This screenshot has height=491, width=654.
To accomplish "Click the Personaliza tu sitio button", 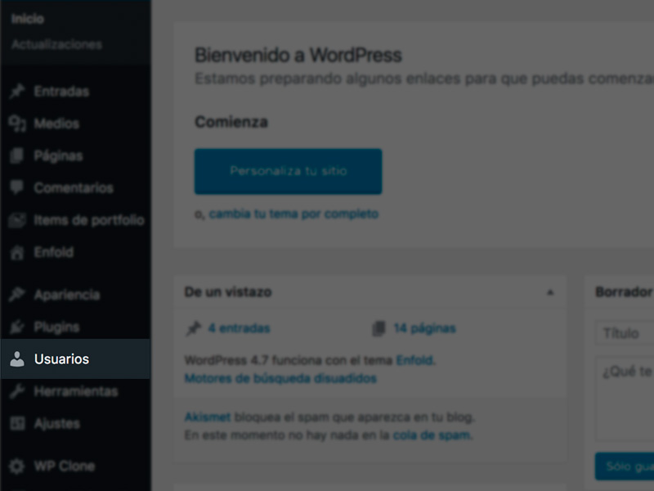I will (289, 171).
